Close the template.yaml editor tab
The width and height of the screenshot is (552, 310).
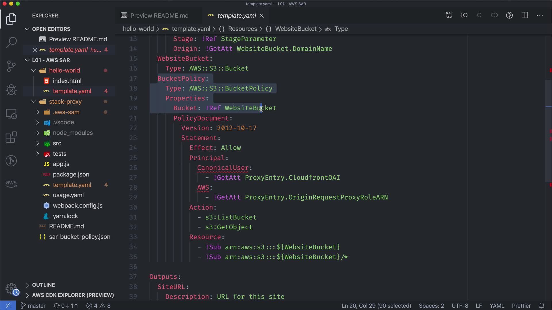(262, 16)
